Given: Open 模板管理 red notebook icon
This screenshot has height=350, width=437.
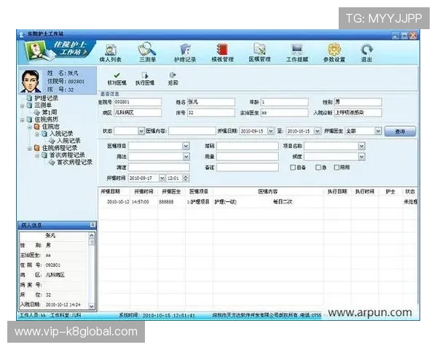Looking at the screenshot, I should coord(222,53).
